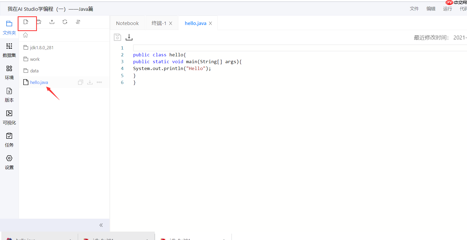Open the 任务 panel
This screenshot has height=240, width=467.
[9, 139]
